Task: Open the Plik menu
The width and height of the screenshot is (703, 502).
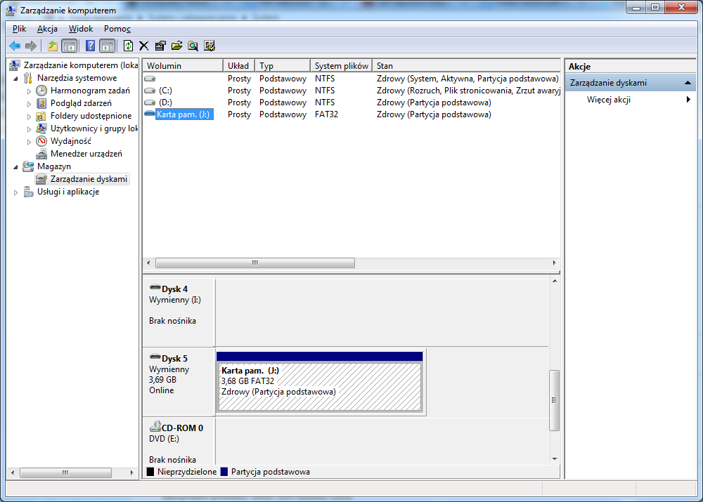Action: pos(19,29)
